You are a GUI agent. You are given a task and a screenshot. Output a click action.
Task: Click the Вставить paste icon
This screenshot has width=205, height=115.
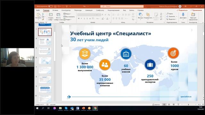point(38,15)
